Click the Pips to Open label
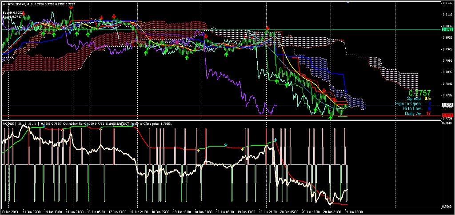455x215 pixels. pyautogui.click(x=409, y=104)
